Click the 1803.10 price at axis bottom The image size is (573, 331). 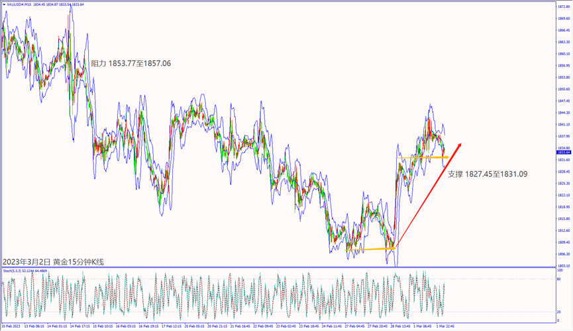(563, 266)
